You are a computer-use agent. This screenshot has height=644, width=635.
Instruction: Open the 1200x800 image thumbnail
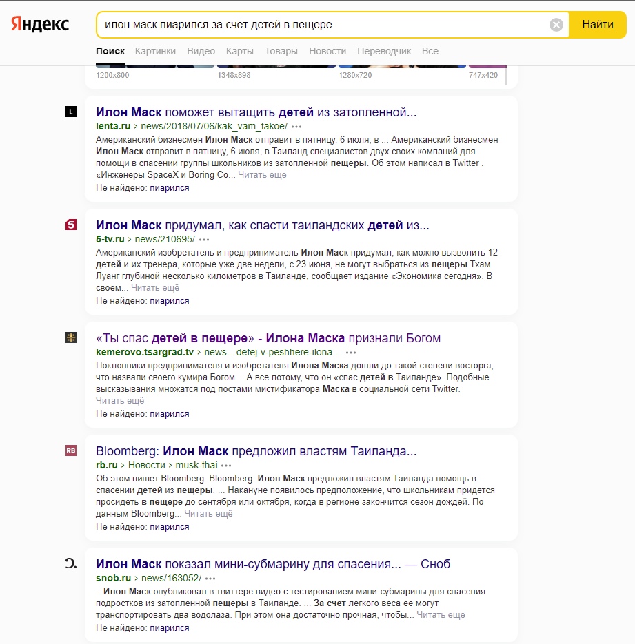coord(155,67)
